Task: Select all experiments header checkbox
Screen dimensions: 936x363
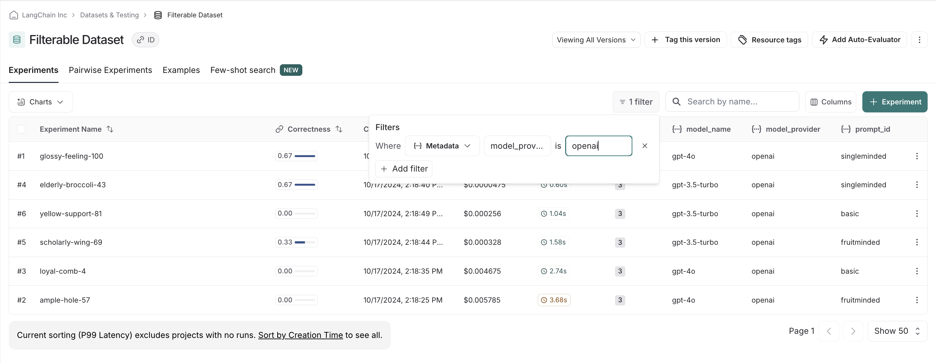Action: (x=22, y=129)
